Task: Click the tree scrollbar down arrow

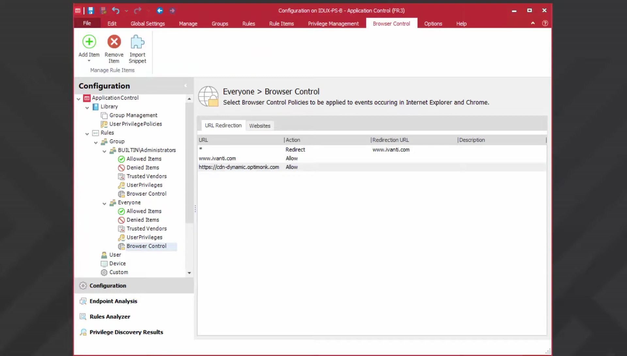Action: click(x=189, y=273)
